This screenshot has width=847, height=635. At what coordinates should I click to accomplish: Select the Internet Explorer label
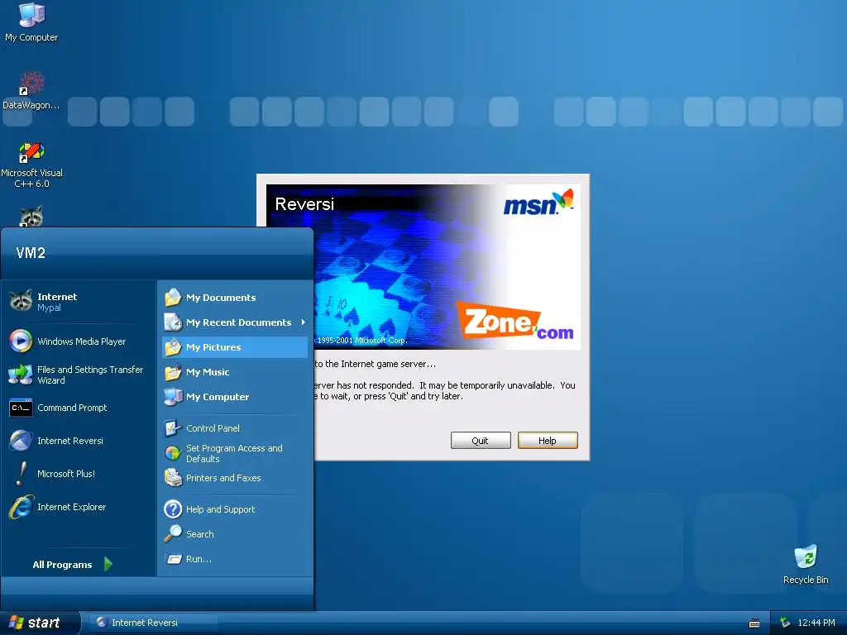pos(71,507)
